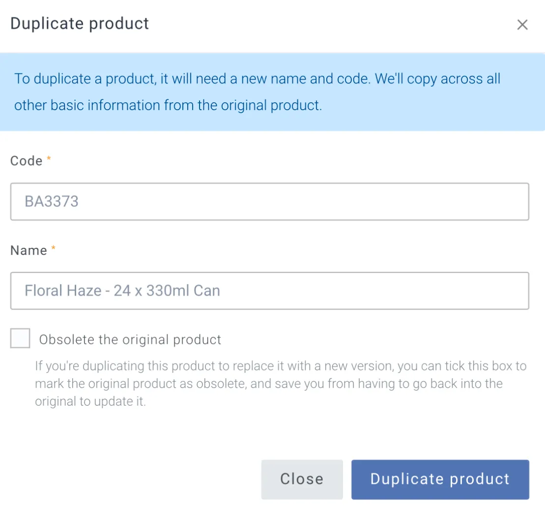545x512 pixels.
Task: Click the grey help text under the checkbox
Action: click(280, 384)
